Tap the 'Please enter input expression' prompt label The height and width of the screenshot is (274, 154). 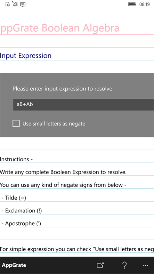pyautogui.click(x=64, y=89)
